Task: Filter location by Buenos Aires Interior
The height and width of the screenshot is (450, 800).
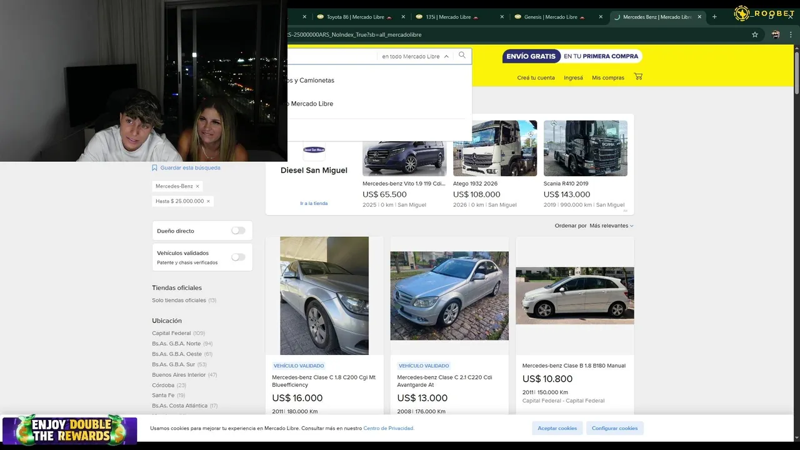Action: 184,375
